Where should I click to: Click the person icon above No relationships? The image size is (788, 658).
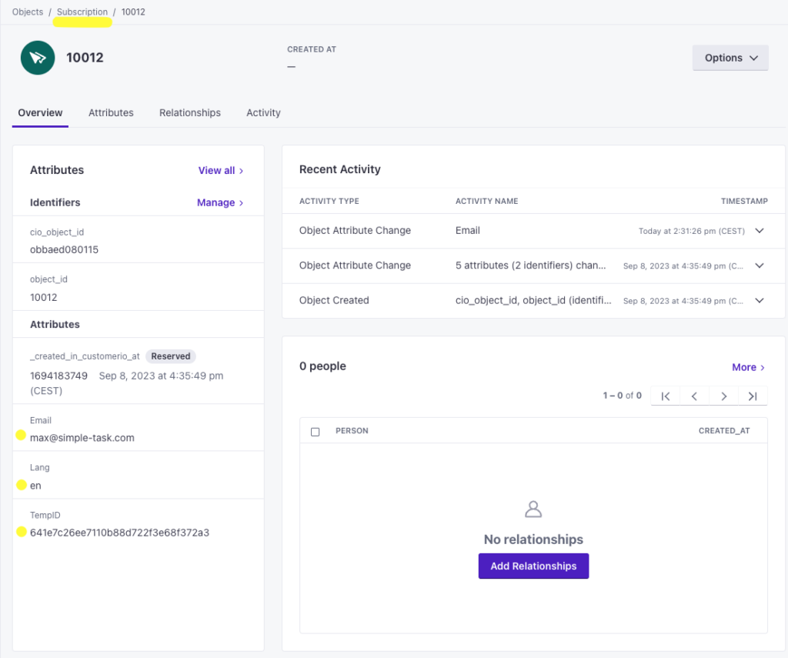click(533, 509)
